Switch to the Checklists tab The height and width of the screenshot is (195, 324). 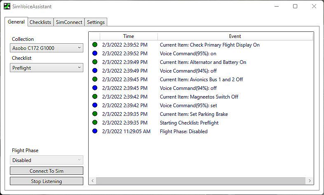[40, 22]
